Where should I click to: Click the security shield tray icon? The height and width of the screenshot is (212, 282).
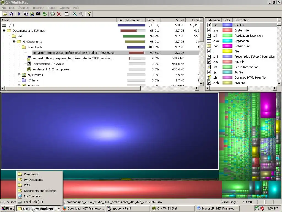pos(262,208)
